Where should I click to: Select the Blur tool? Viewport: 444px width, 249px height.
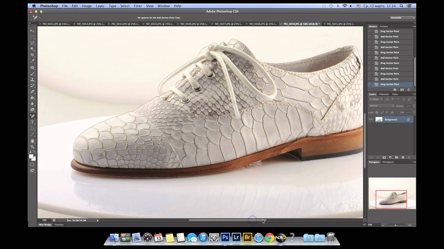coord(33,104)
